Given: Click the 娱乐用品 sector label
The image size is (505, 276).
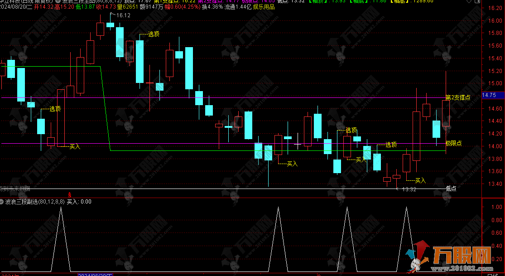Looking at the screenshot, I should (264, 7).
